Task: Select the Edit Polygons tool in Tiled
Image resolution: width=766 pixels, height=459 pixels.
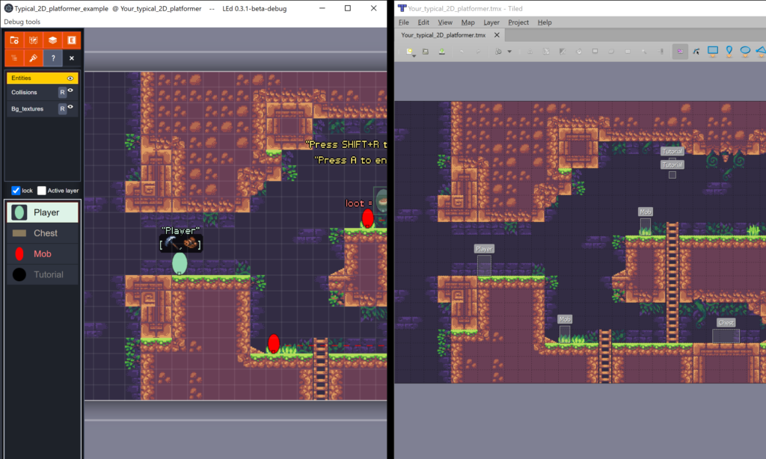Action: [x=696, y=52]
